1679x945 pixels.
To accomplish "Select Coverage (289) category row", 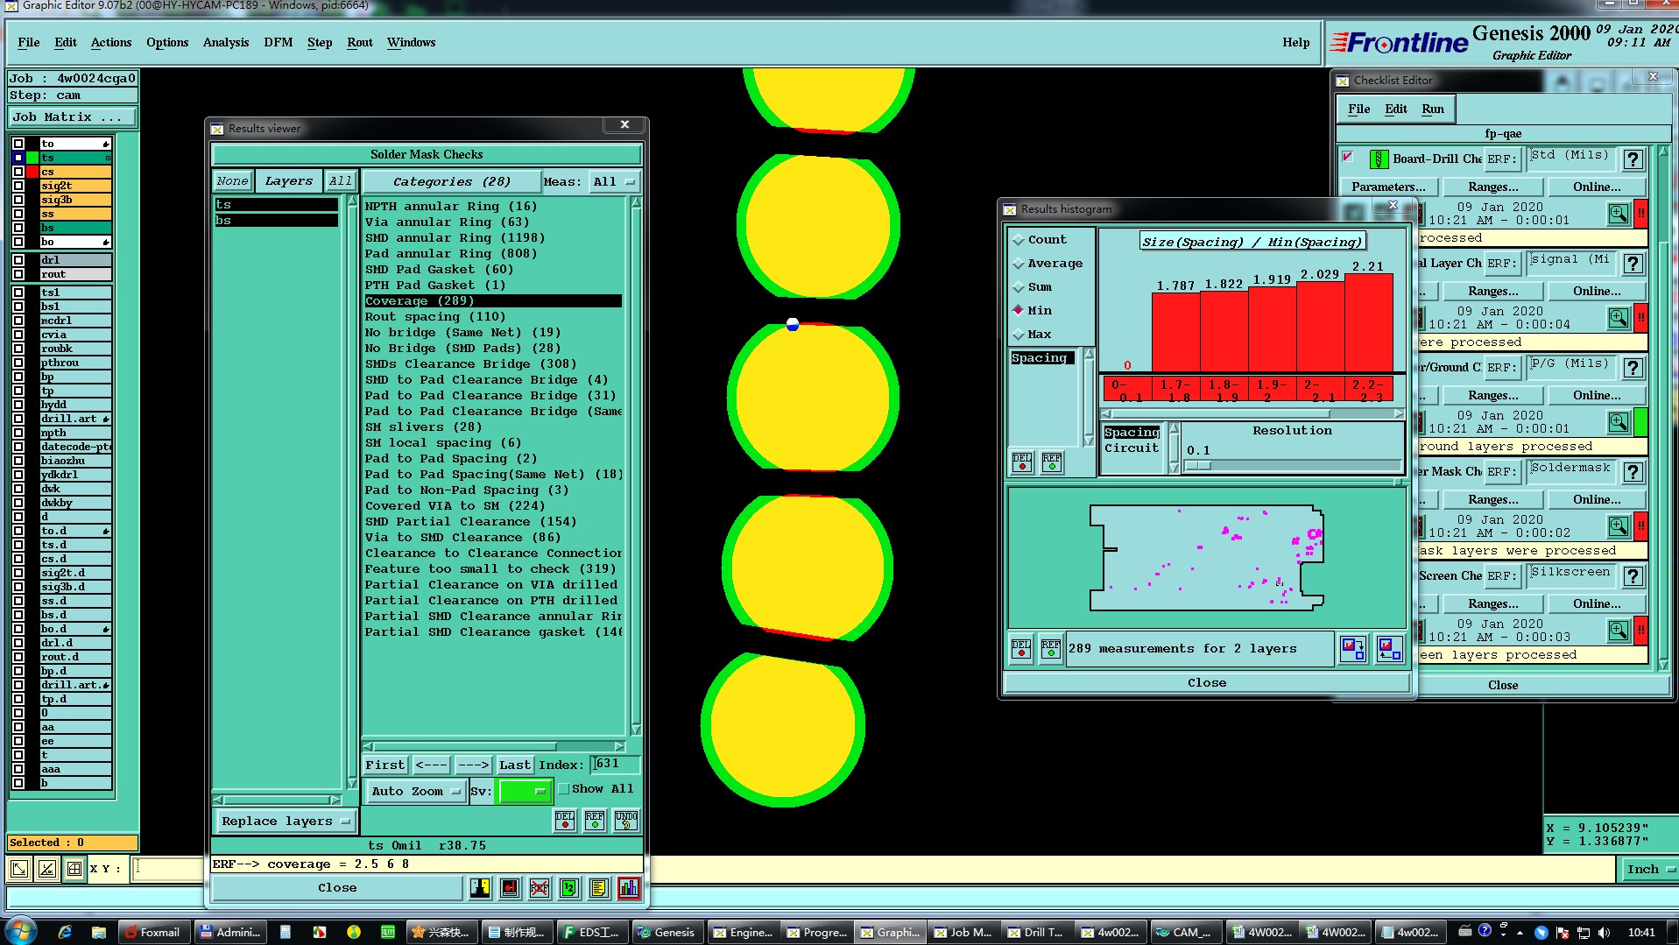I will pyautogui.click(x=493, y=301).
